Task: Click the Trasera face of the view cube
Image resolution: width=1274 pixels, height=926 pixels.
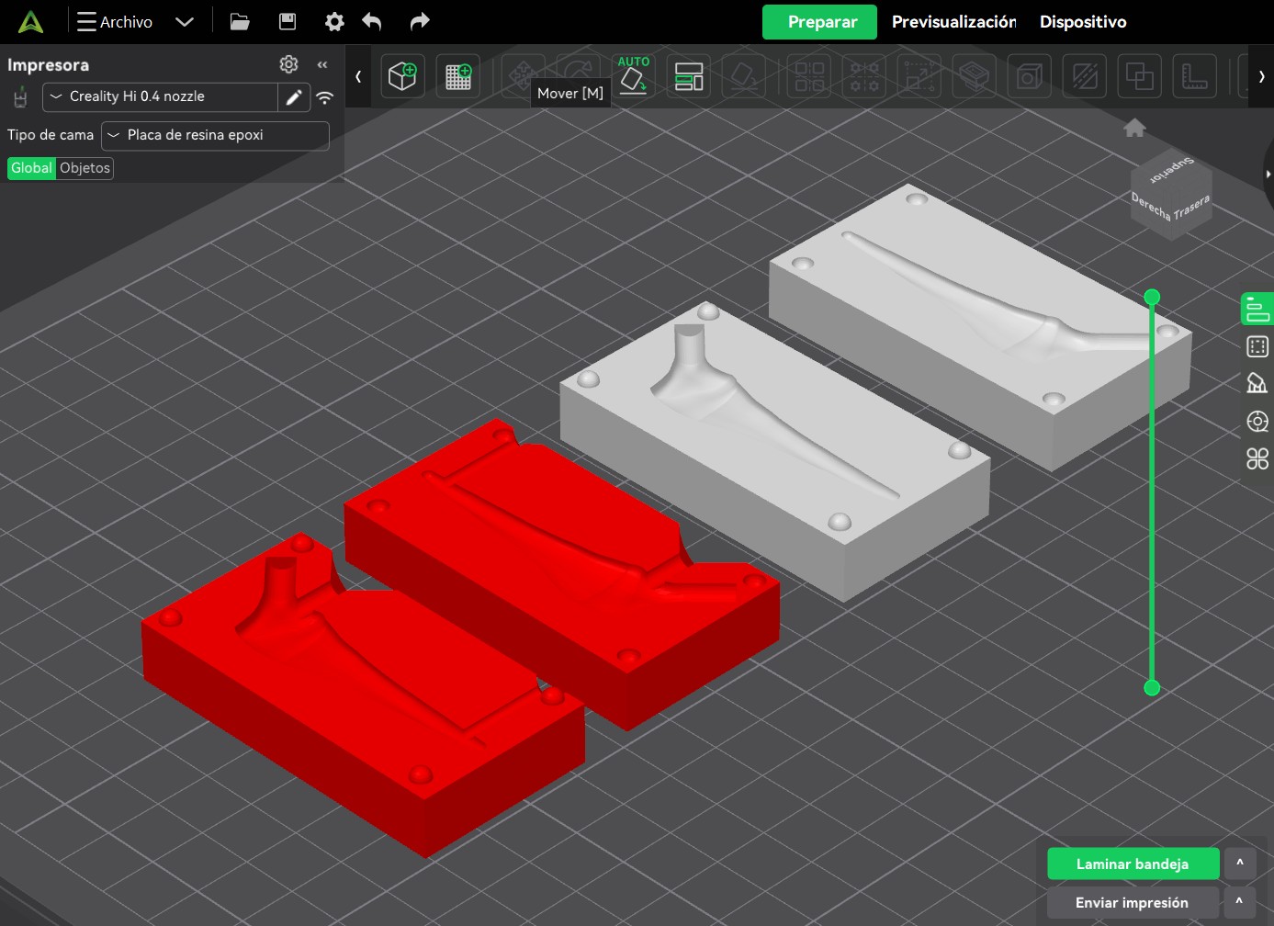Action: [x=1192, y=206]
